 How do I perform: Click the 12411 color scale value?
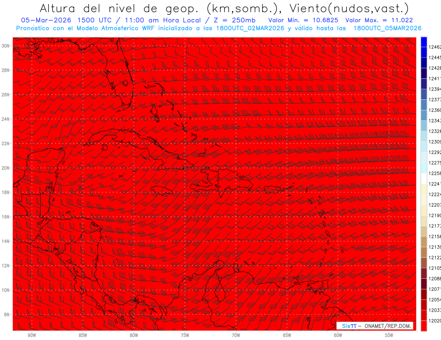[435, 79]
